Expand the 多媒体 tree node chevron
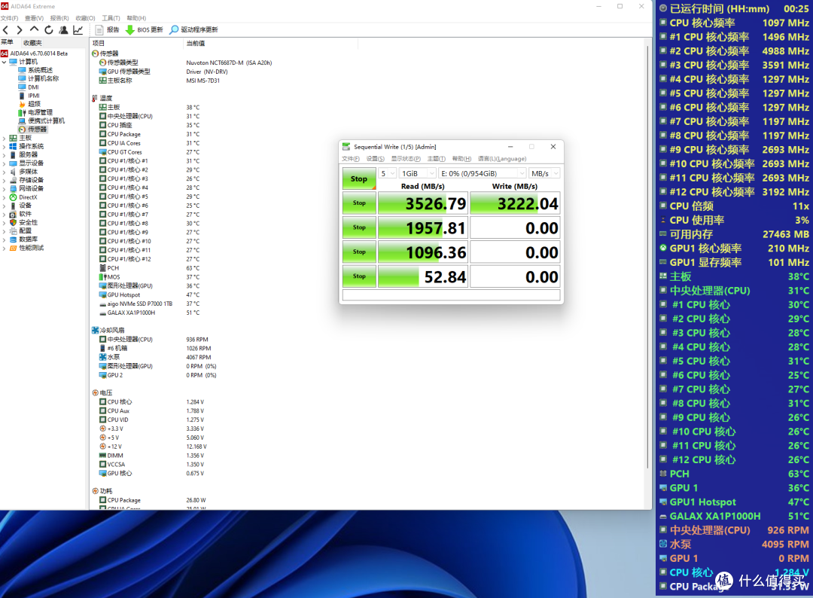Image resolution: width=813 pixels, height=598 pixels. pos(5,172)
